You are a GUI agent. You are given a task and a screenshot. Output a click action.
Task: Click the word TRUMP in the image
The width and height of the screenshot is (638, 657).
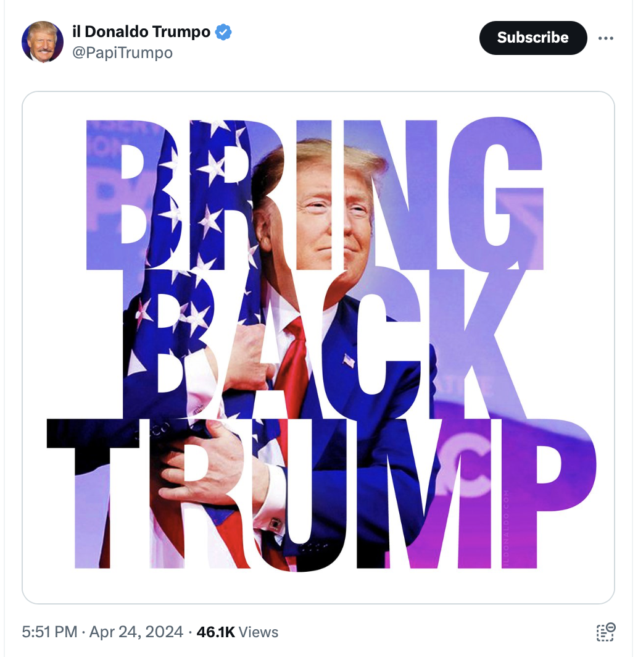(x=321, y=493)
